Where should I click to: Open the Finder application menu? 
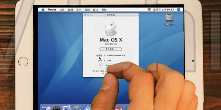coord(52,10)
